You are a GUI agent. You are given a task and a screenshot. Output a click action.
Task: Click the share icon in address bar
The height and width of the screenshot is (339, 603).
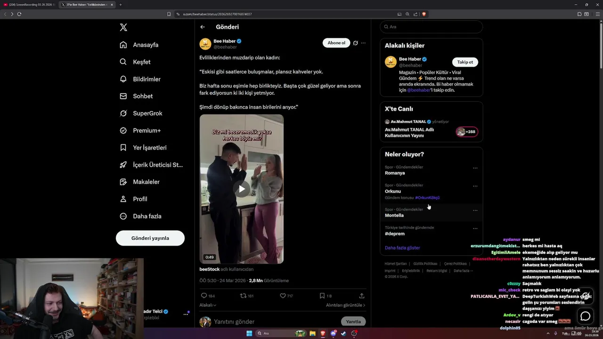pyautogui.click(x=416, y=14)
